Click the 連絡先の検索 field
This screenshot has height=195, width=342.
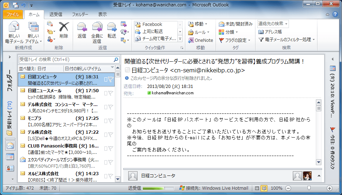(273, 24)
